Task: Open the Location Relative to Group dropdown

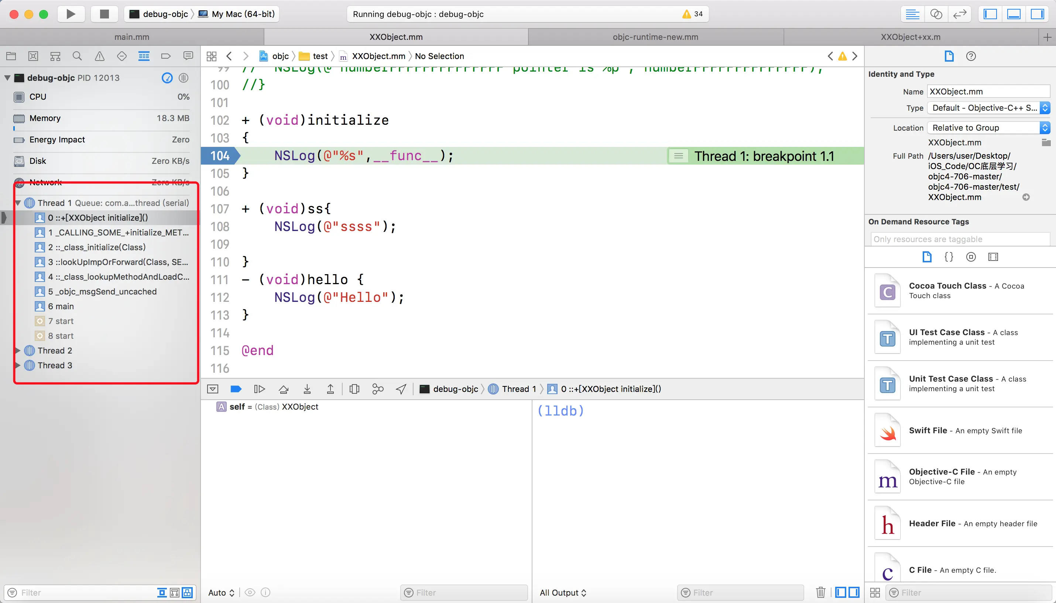Action: click(x=988, y=128)
